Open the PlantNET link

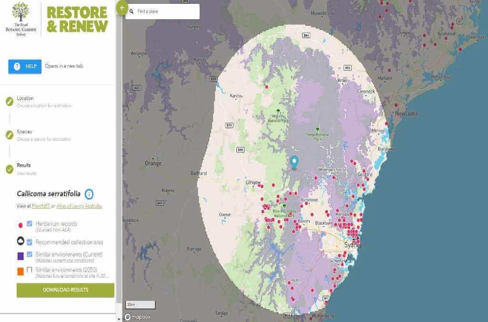tap(41, 206)
